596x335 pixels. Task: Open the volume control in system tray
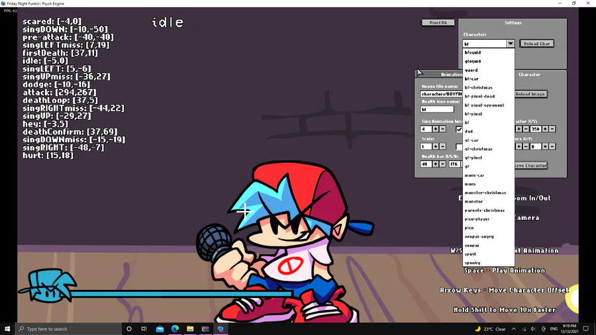coord(533,329)
